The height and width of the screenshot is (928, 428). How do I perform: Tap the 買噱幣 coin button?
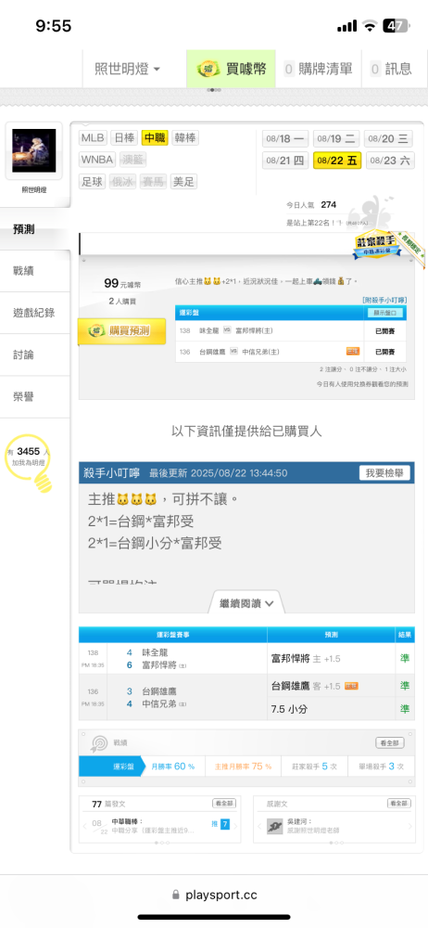point(232,69)
